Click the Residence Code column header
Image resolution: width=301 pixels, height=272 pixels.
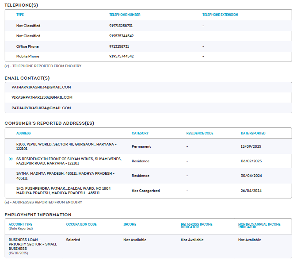pos(200,133)
